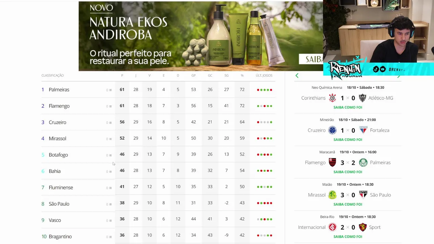Screen dimensions: 434x244
Task: Click the ÚLT. JOGOS column header
Action: click(x=264, y=75)
